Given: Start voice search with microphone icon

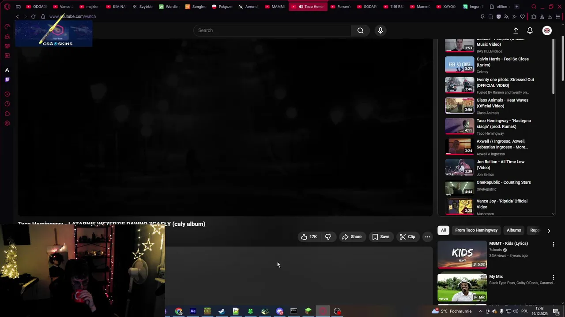Looking at the screenshot, I should click(x=380, y=30).
